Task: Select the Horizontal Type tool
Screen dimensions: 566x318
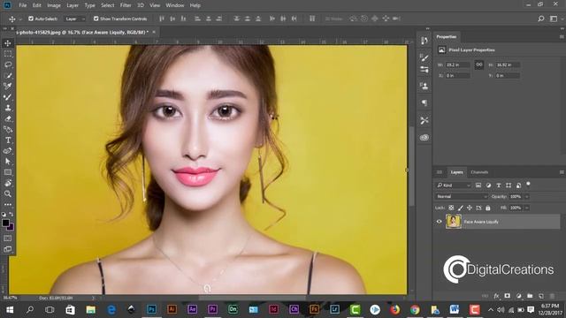Action: click(x=8, y=140)
